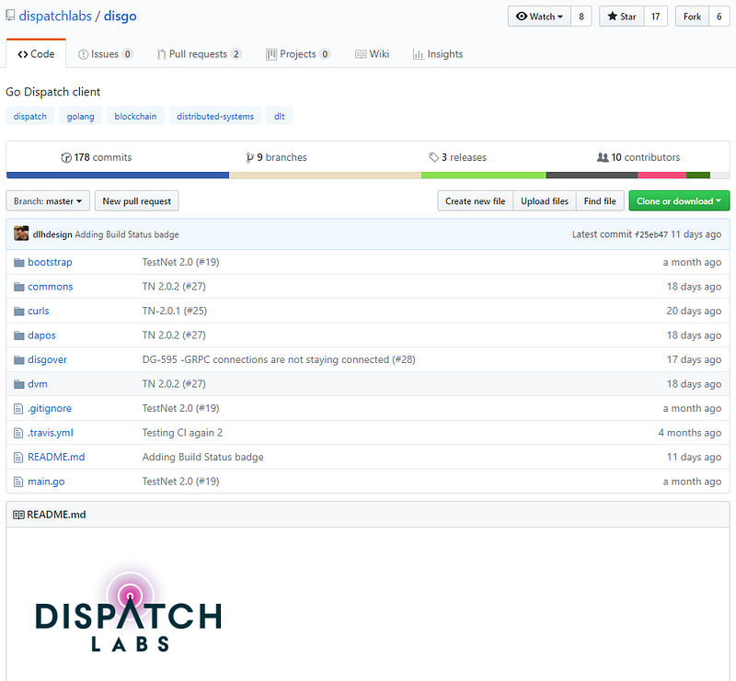This screenshot has height=681, width=736.
Task: View the 9 branches
Action: coord(277,157)
